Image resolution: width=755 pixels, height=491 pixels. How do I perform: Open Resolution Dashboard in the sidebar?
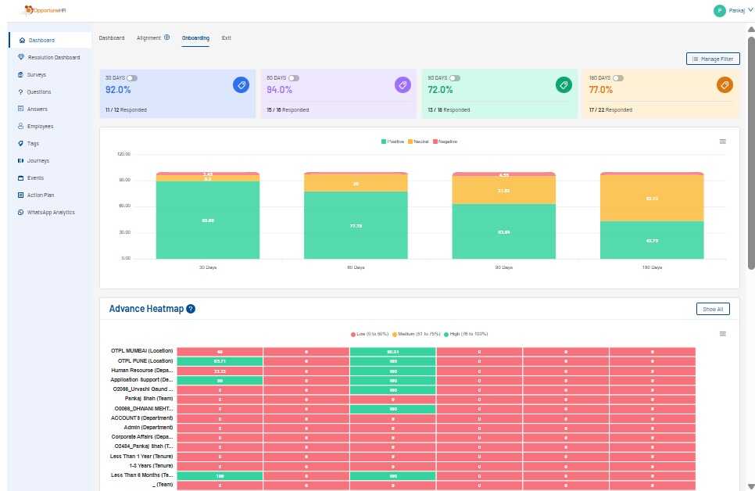(53, 57)
